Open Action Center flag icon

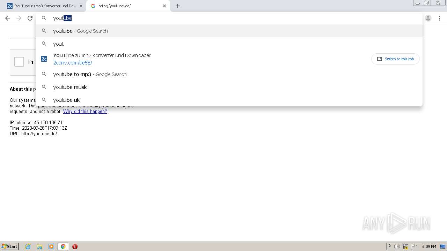pos(414,246)
